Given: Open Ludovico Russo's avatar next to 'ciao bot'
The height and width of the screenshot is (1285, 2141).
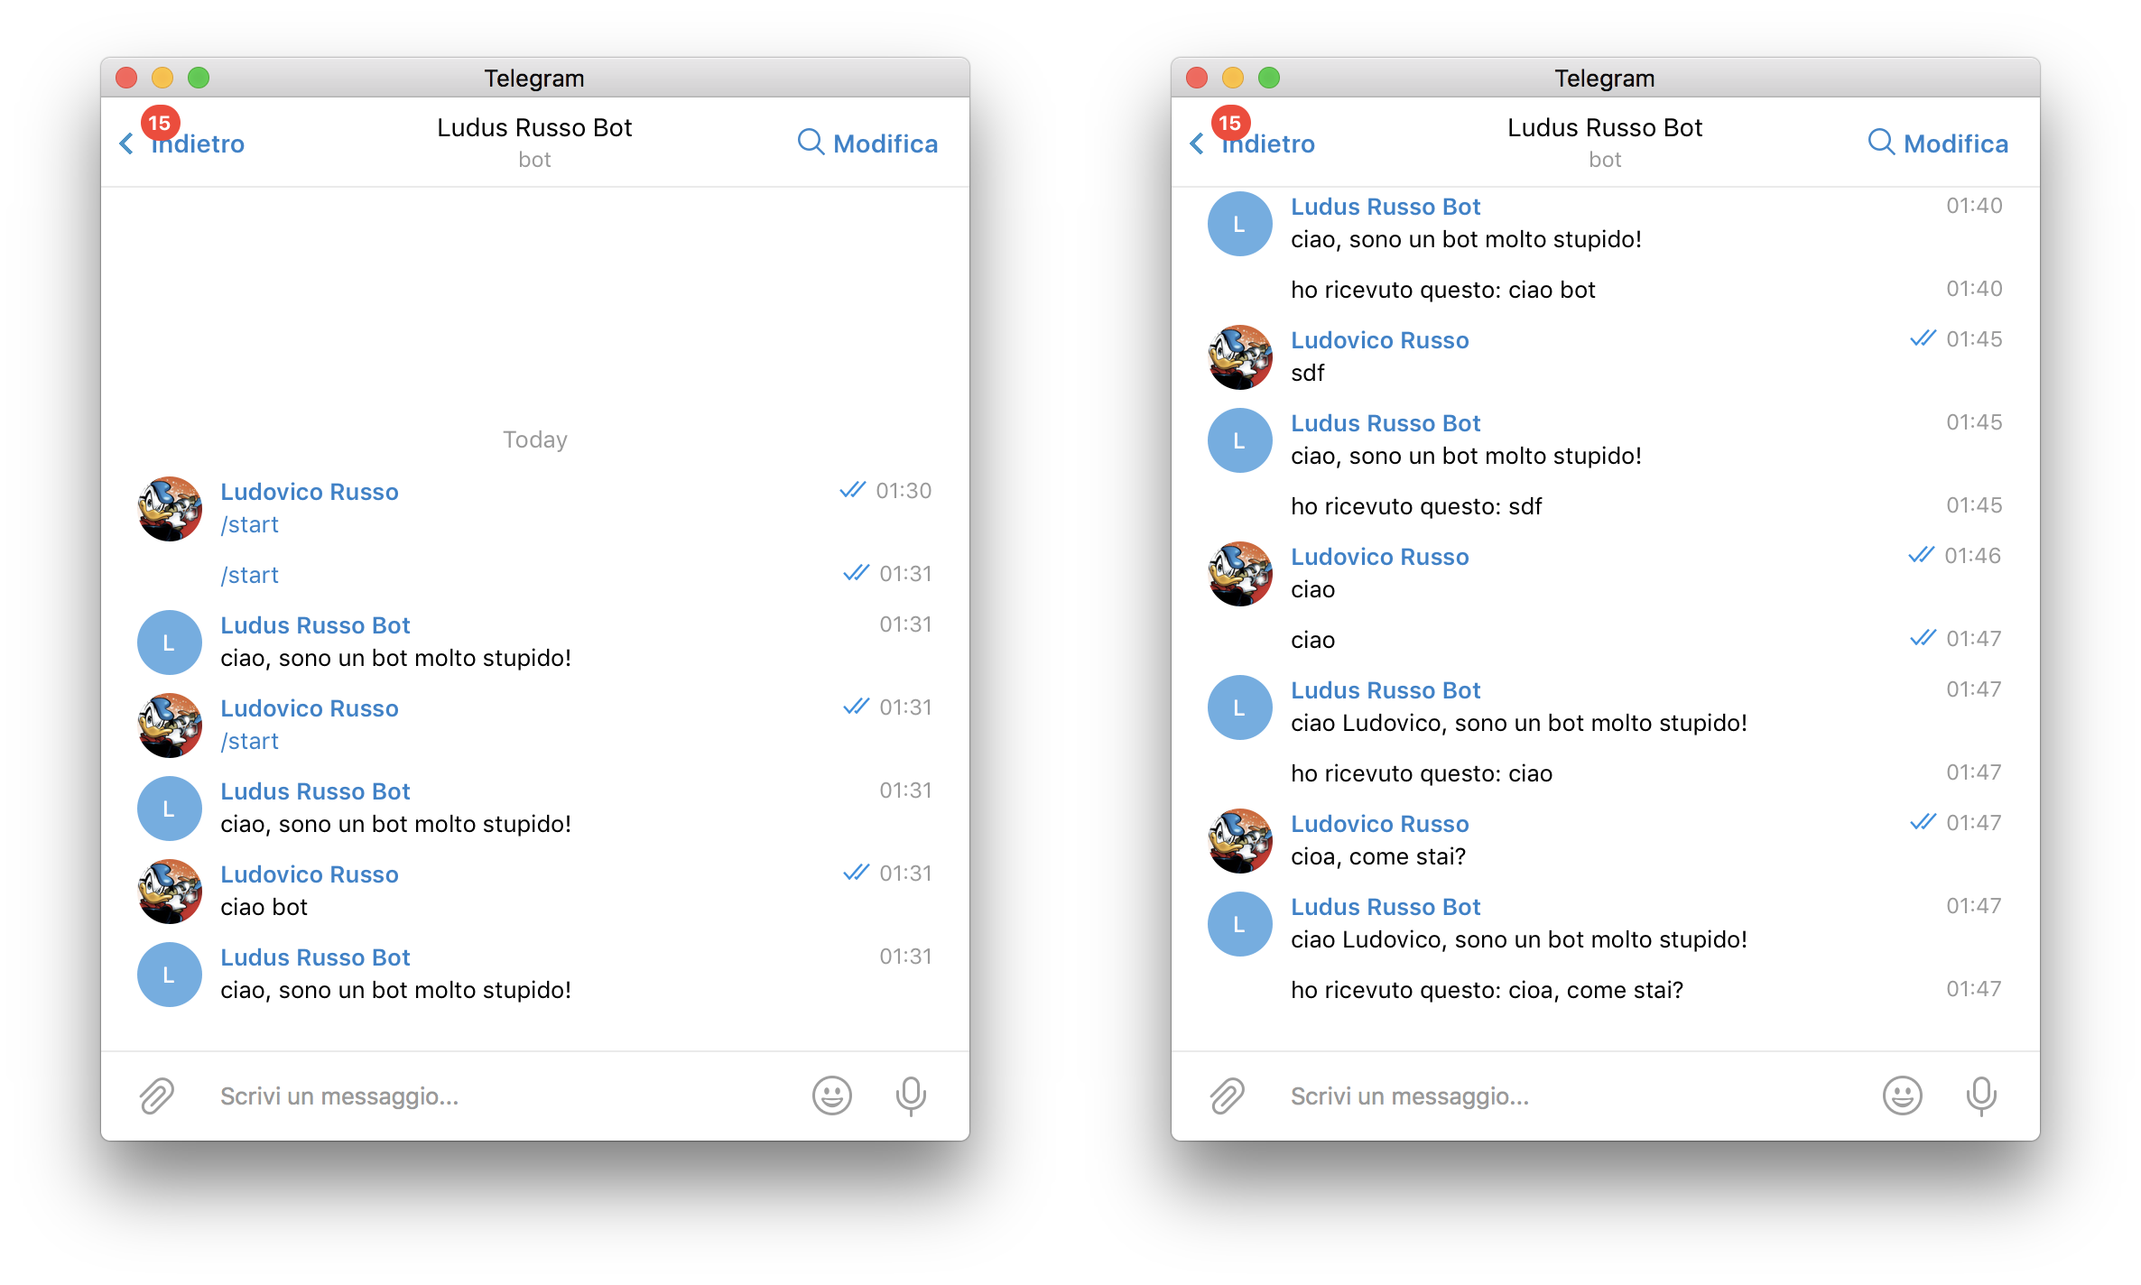Looking at the screenshot, I should coord(170,892).
